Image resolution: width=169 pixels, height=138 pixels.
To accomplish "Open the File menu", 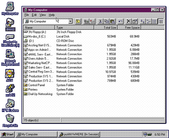I will coord(27,15).
